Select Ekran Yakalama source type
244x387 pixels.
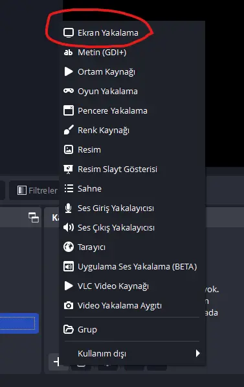pyautogui.click(x=132, y=33)
